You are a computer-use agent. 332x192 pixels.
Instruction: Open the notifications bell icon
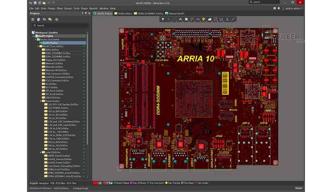coord(279,8)
